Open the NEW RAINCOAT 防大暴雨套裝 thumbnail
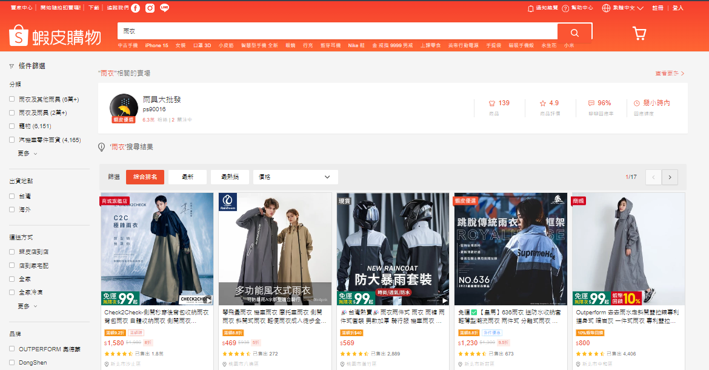Screen dimensions: 709x370 click(393, 249)
